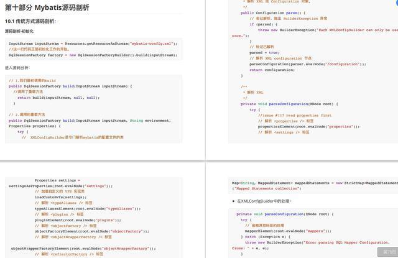Screen dimensions: 398x258
Task: Click the comment "// 省略其他标签的处理"
Action: (264, 226)
